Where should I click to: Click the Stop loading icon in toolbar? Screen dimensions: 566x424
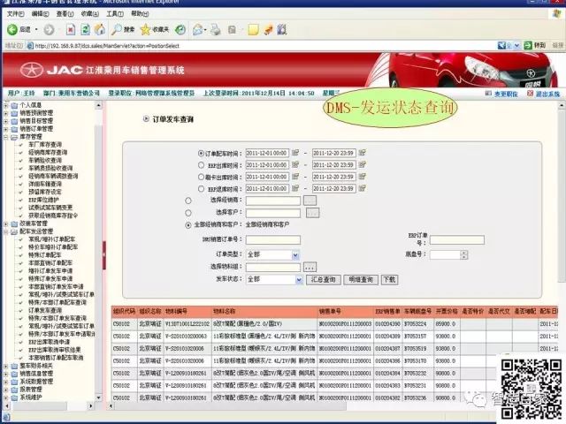(71, 29)
